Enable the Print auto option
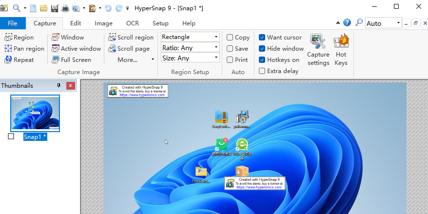The height and width of the screenshot is (214, 428). tap(230, 60)
